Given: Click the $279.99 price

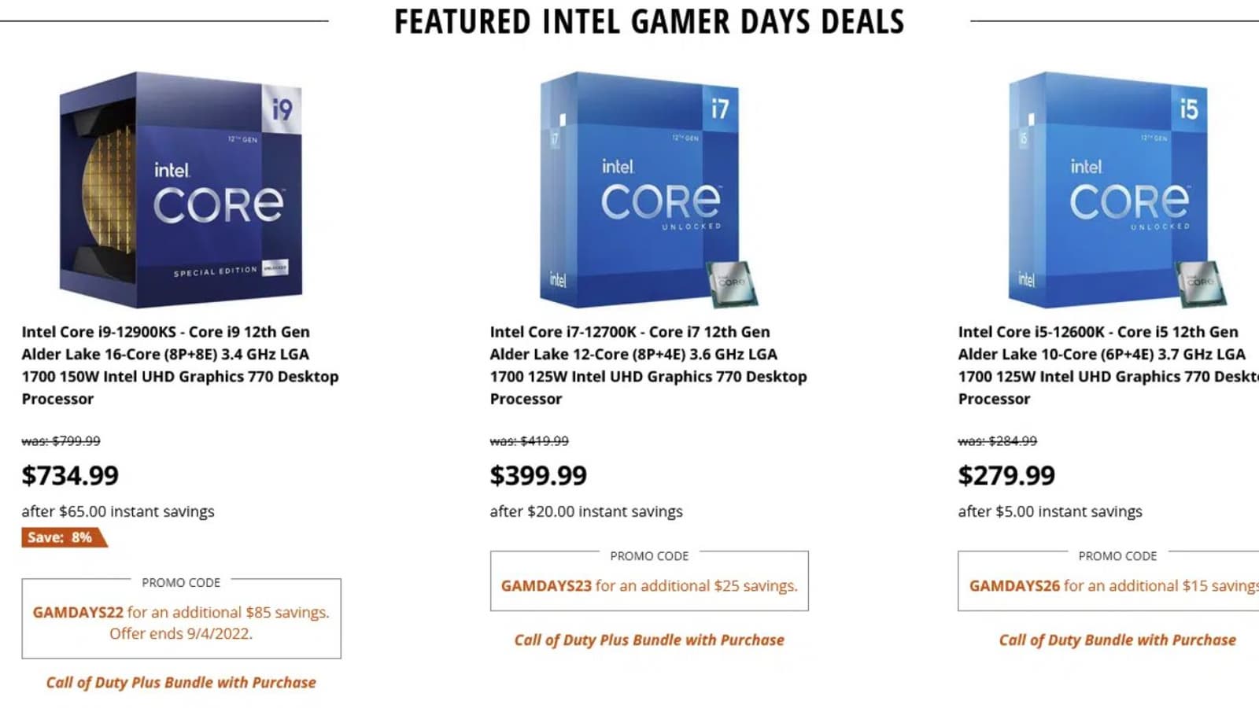Looking at the screenshot, I should pyautogui.click(x=1006, y=475).
